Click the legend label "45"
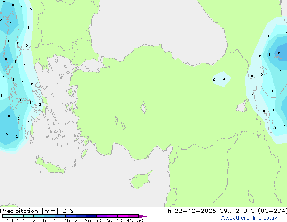Screen dimensions: 287x222 129,220
